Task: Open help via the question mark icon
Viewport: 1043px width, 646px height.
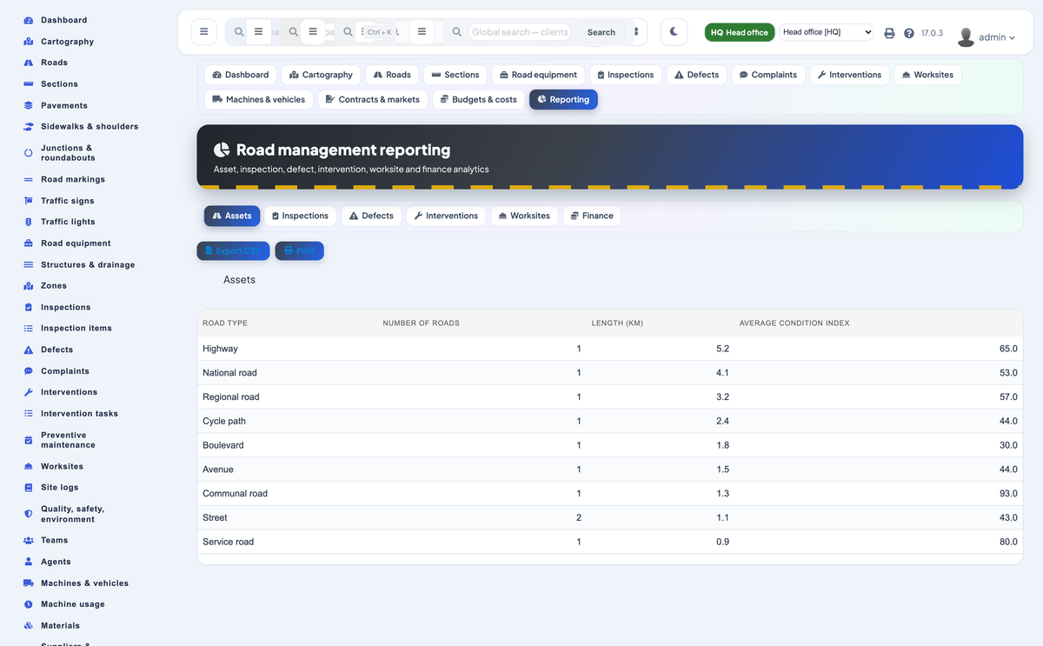Action: click(909, 33)
